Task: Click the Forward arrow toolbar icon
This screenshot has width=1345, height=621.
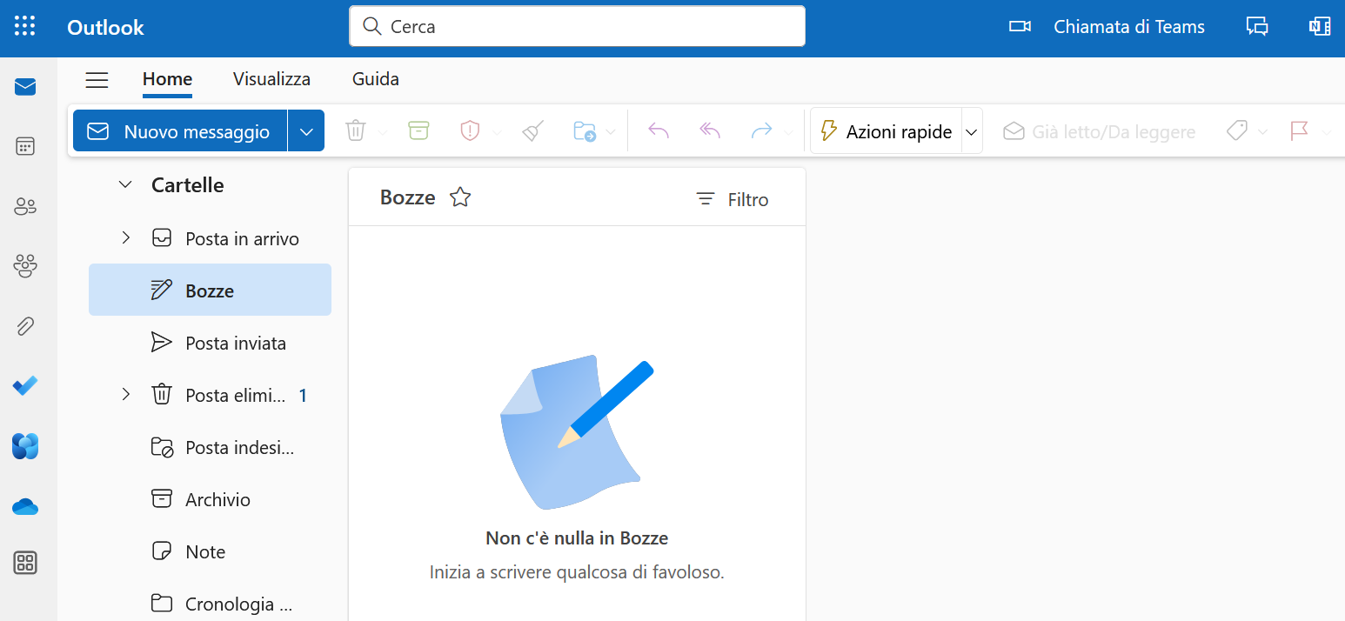Action: [761, 131]
